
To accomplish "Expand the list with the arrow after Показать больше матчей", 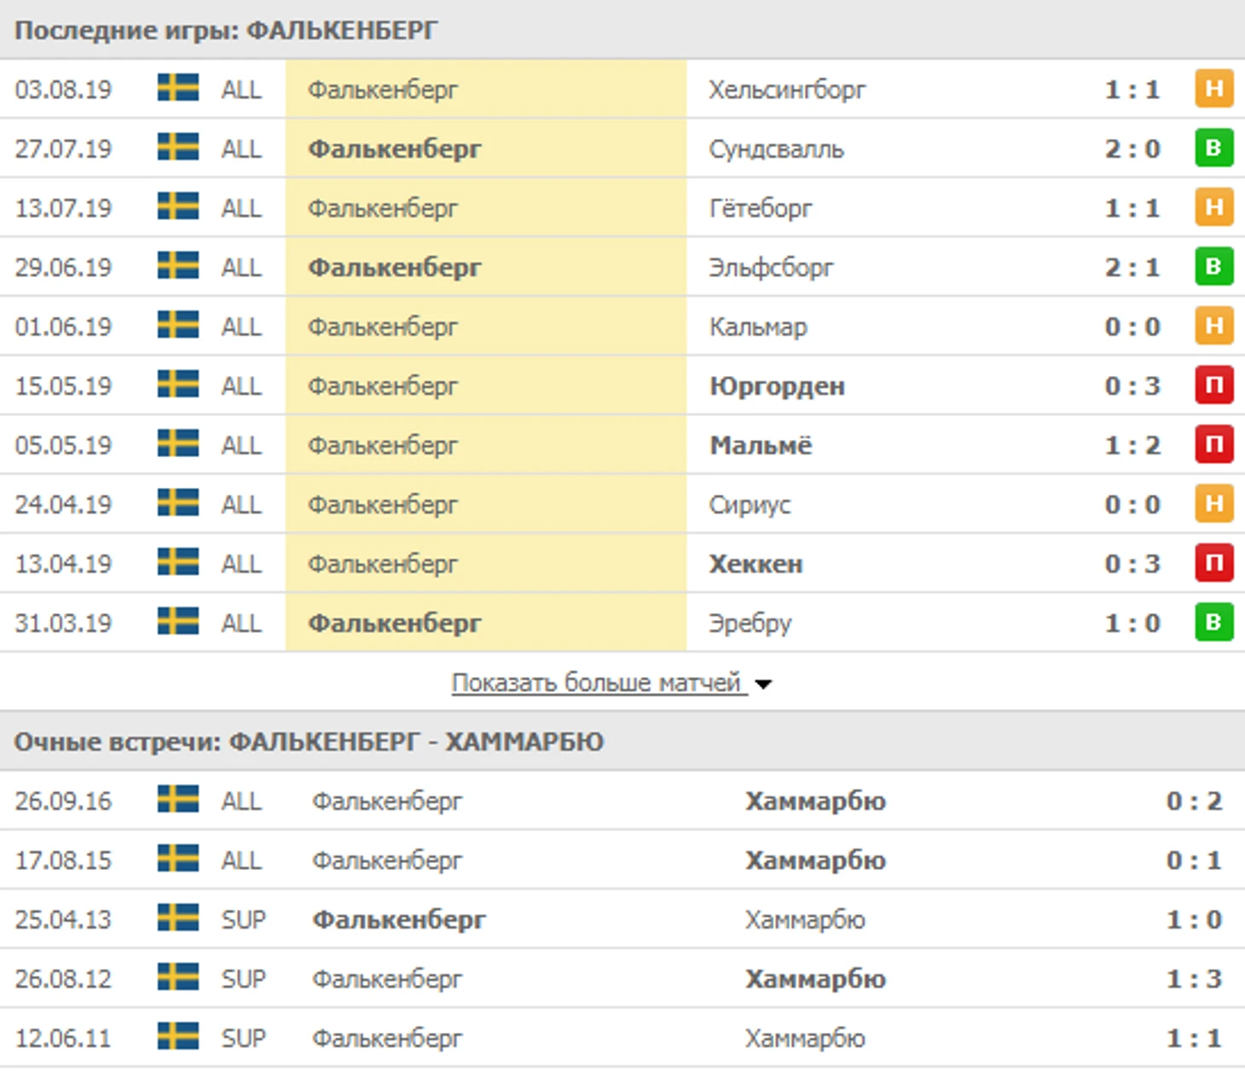I will pyautogui.click(x=764, y=684).
